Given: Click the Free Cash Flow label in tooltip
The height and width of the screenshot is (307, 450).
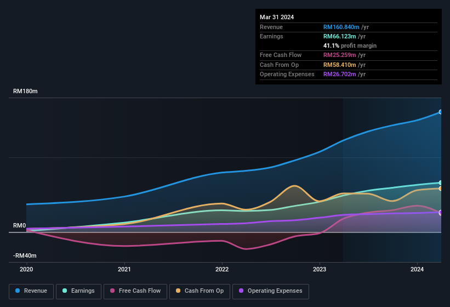Looking at the screenshot, I should [x=281, y=55].
